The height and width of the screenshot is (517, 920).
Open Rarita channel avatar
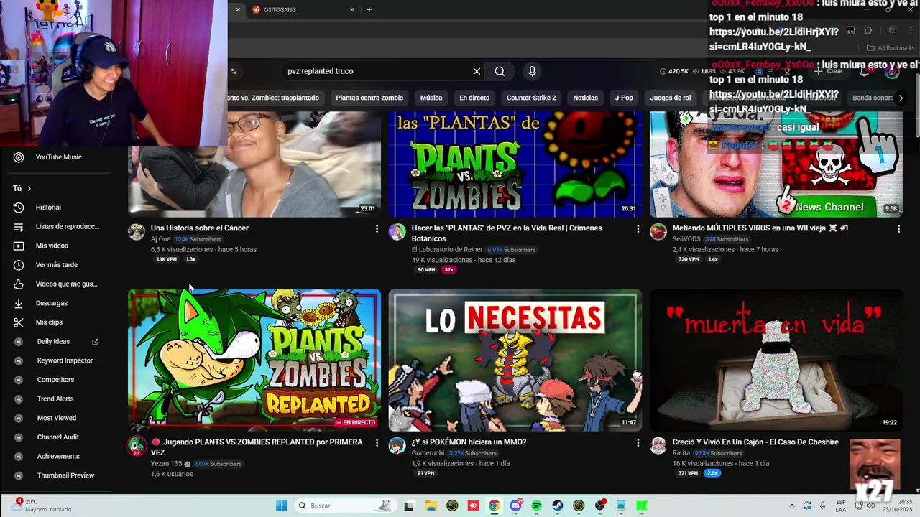pyautogui.click(x=658, y=445)
